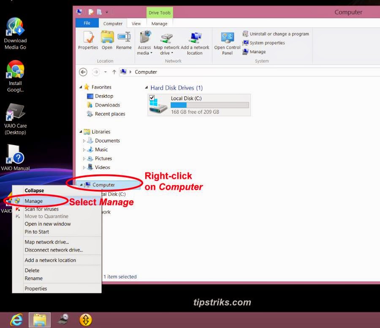Click the Local Disk usage bar
This screenshot has width=380, height=328.
[x=209, y=105]
